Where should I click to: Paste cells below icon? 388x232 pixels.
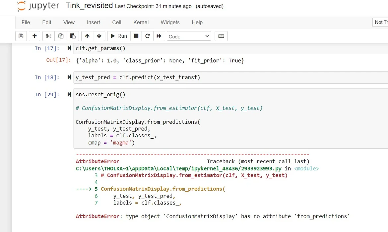point(73,36)
